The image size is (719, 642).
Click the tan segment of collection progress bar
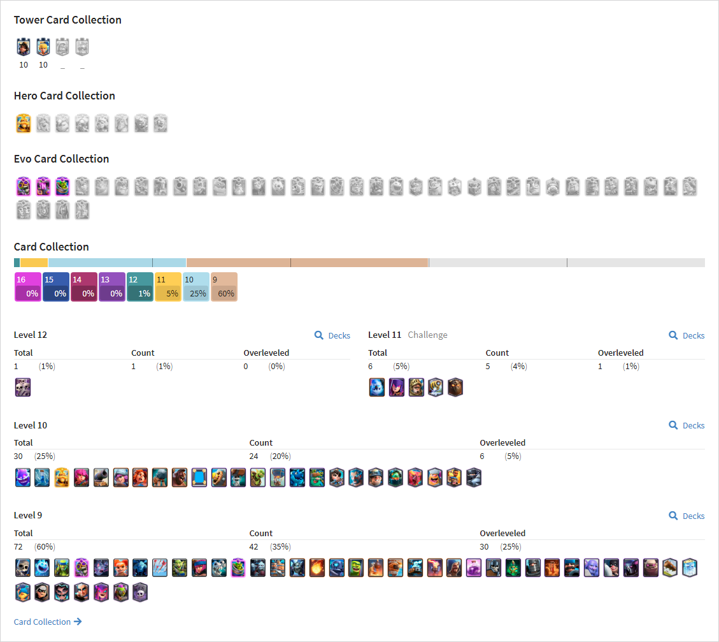[x=307, y=263]
